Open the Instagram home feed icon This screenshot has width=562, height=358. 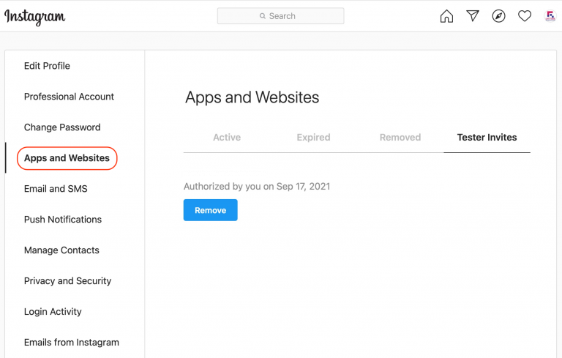click(446, 16)
